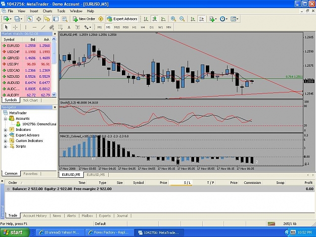
Task: Open the Charts menu
Action: click(48, 11)
